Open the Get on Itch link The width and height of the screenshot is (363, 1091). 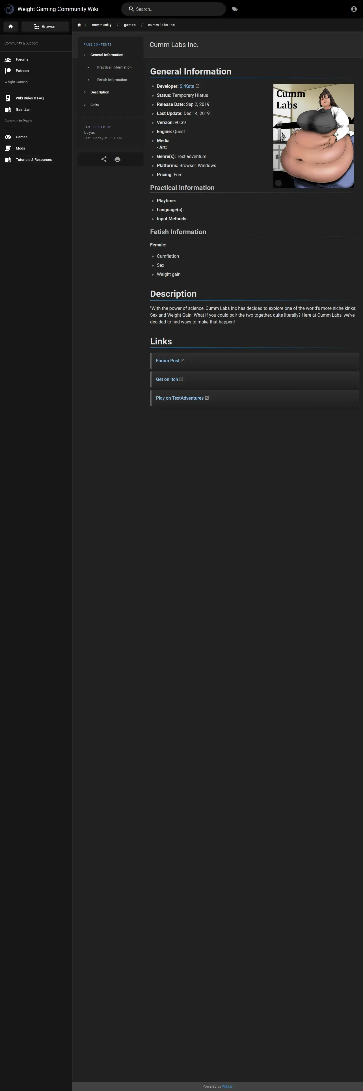(167, 380)
